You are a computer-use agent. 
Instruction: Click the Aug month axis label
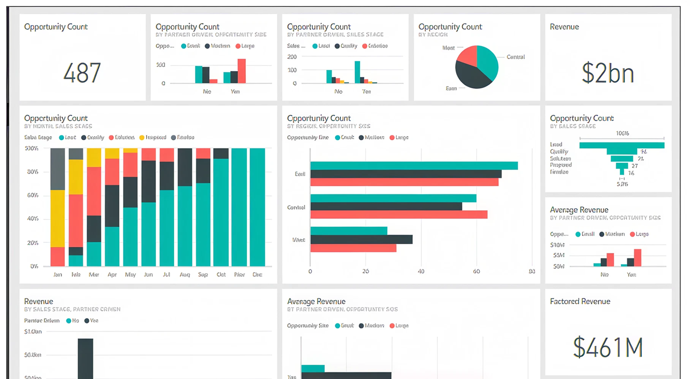(x=185, y=275)
